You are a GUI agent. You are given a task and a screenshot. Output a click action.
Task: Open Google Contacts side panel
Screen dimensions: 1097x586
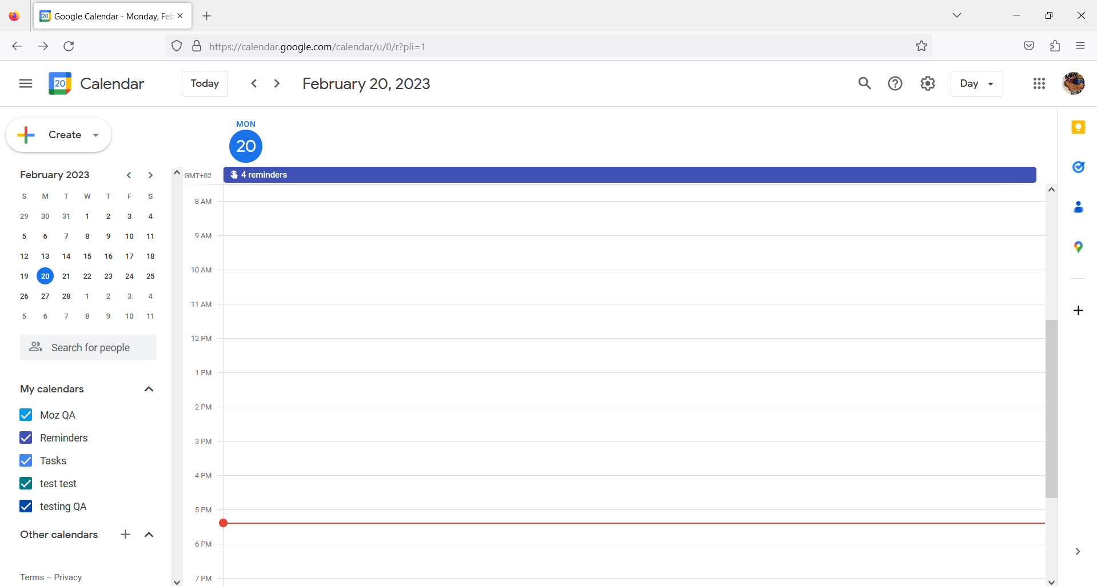[x=1078, y=207]
